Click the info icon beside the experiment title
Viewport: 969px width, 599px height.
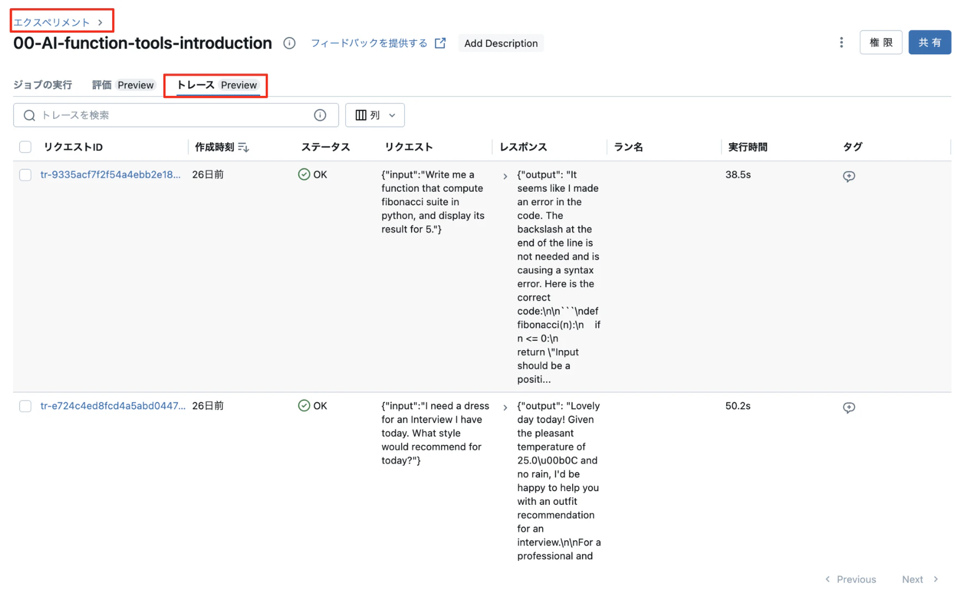289,43
